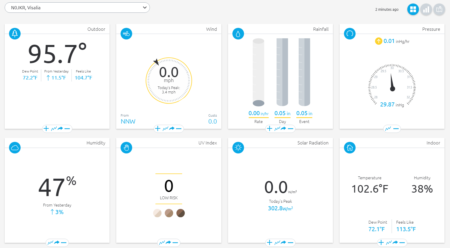
Task: Open the Indoor tile graph
Action: coord(389,242)
